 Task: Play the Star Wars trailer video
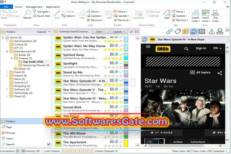pos(183,109)
